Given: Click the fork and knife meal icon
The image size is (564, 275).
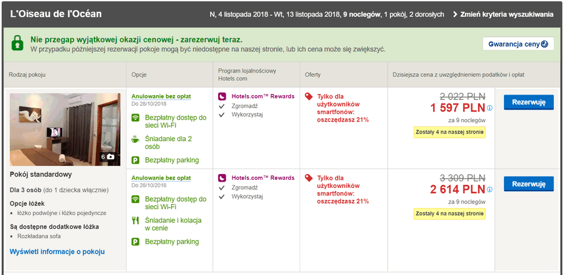Looking at the screenshot, I should (135, 221).
